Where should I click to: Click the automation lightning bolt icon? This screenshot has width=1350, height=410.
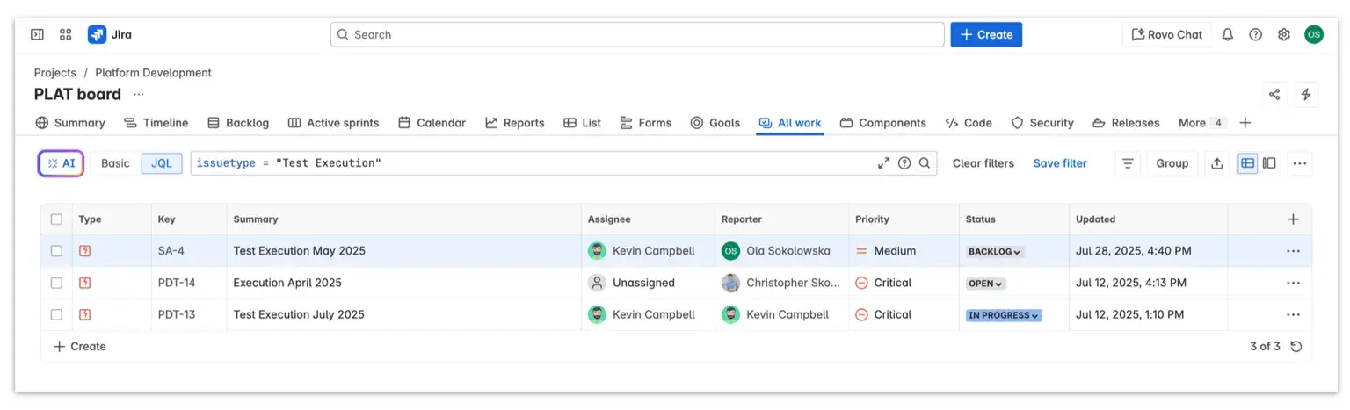[x=1306, y=94]
